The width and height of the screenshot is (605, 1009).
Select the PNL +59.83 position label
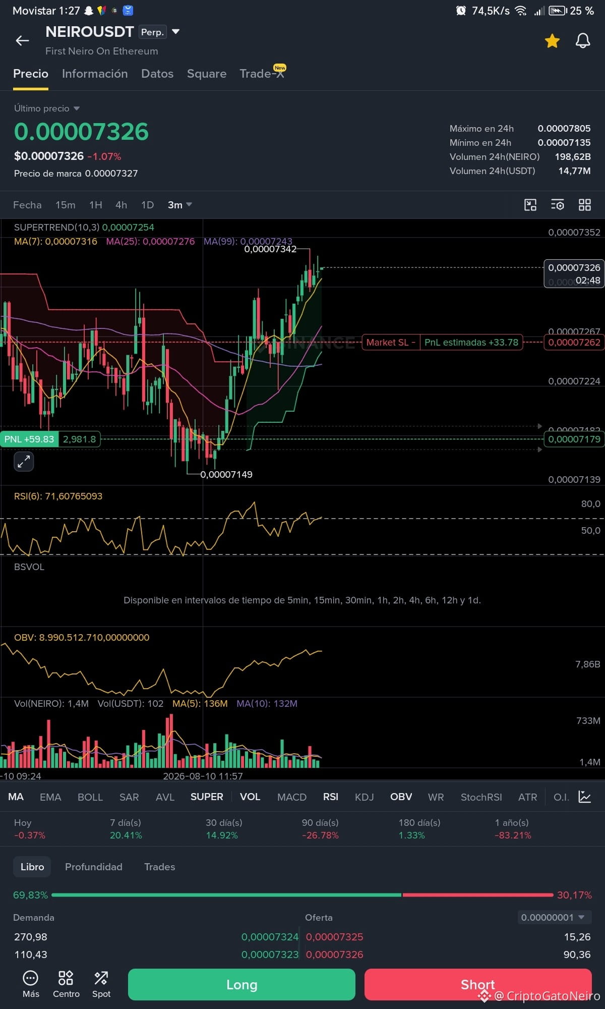[29, 439]
